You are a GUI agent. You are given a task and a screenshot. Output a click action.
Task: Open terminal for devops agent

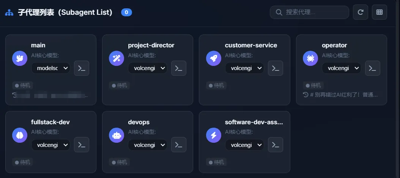[x=179, y=145]
